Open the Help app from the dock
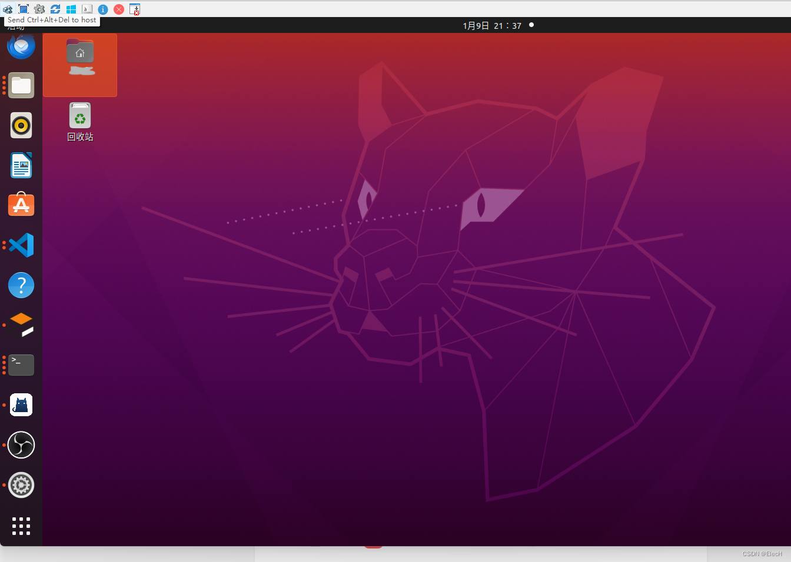This screenshot has height=562, width=791. point(21,285)
